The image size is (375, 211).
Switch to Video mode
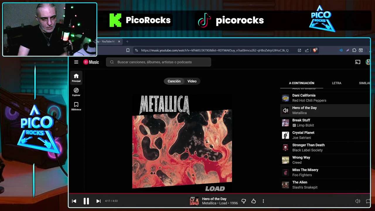click(x=192, y=81)
